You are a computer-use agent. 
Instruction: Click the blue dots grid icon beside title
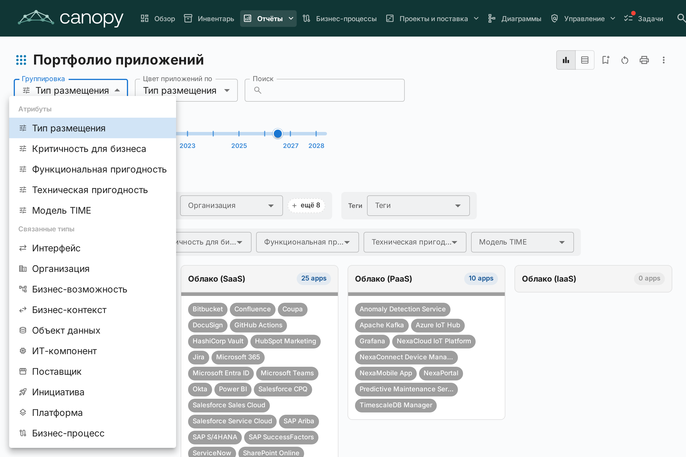(21, 60)
